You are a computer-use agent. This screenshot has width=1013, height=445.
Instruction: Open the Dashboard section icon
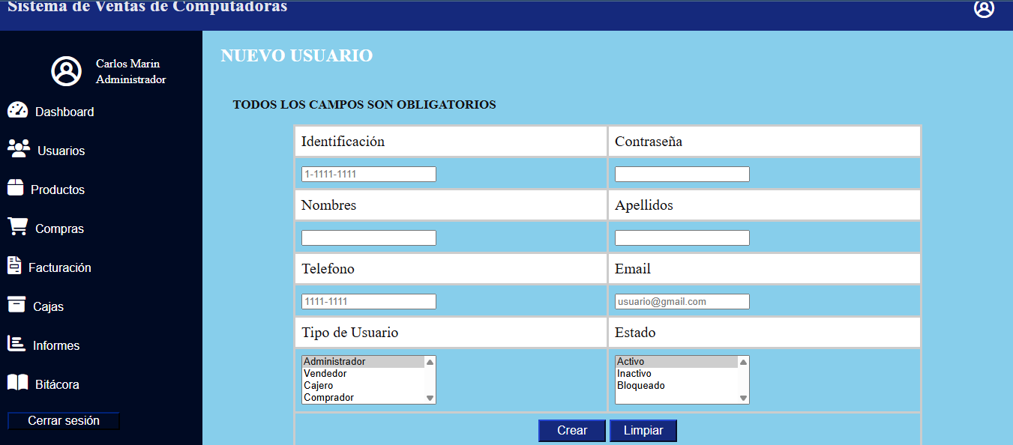point(17,111)
